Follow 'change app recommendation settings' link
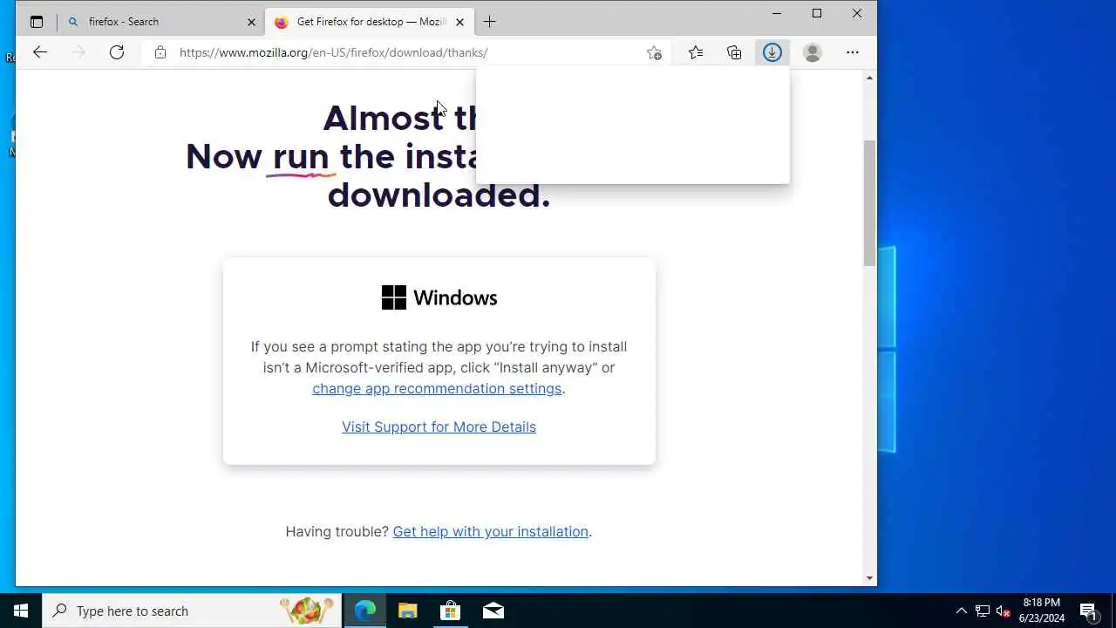The height and width of the screenshot is (628, 1116). (x=437, y=388)
